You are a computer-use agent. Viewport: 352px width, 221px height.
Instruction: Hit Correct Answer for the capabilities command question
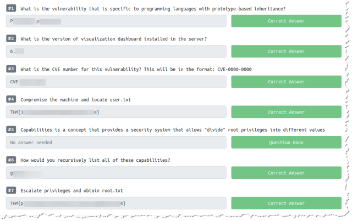pyautogui.click(x=286, y=173)
